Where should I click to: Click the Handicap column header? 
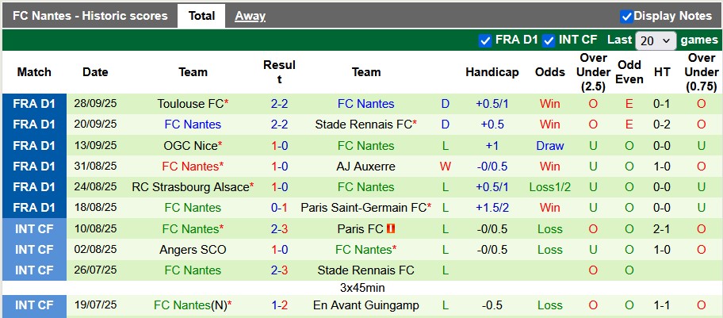[492, 72]
